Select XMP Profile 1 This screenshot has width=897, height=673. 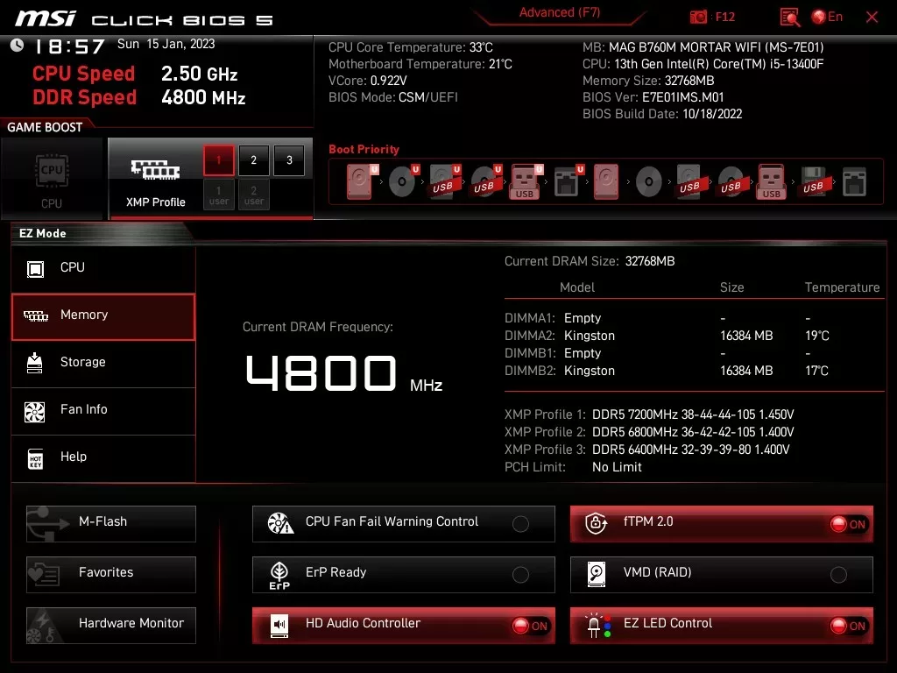(218, 160)
